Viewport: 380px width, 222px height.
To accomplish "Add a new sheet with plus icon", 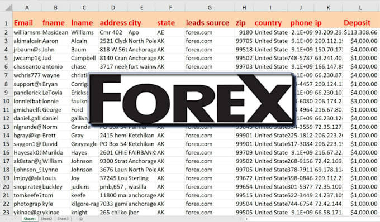I will (x=80, y=219).
